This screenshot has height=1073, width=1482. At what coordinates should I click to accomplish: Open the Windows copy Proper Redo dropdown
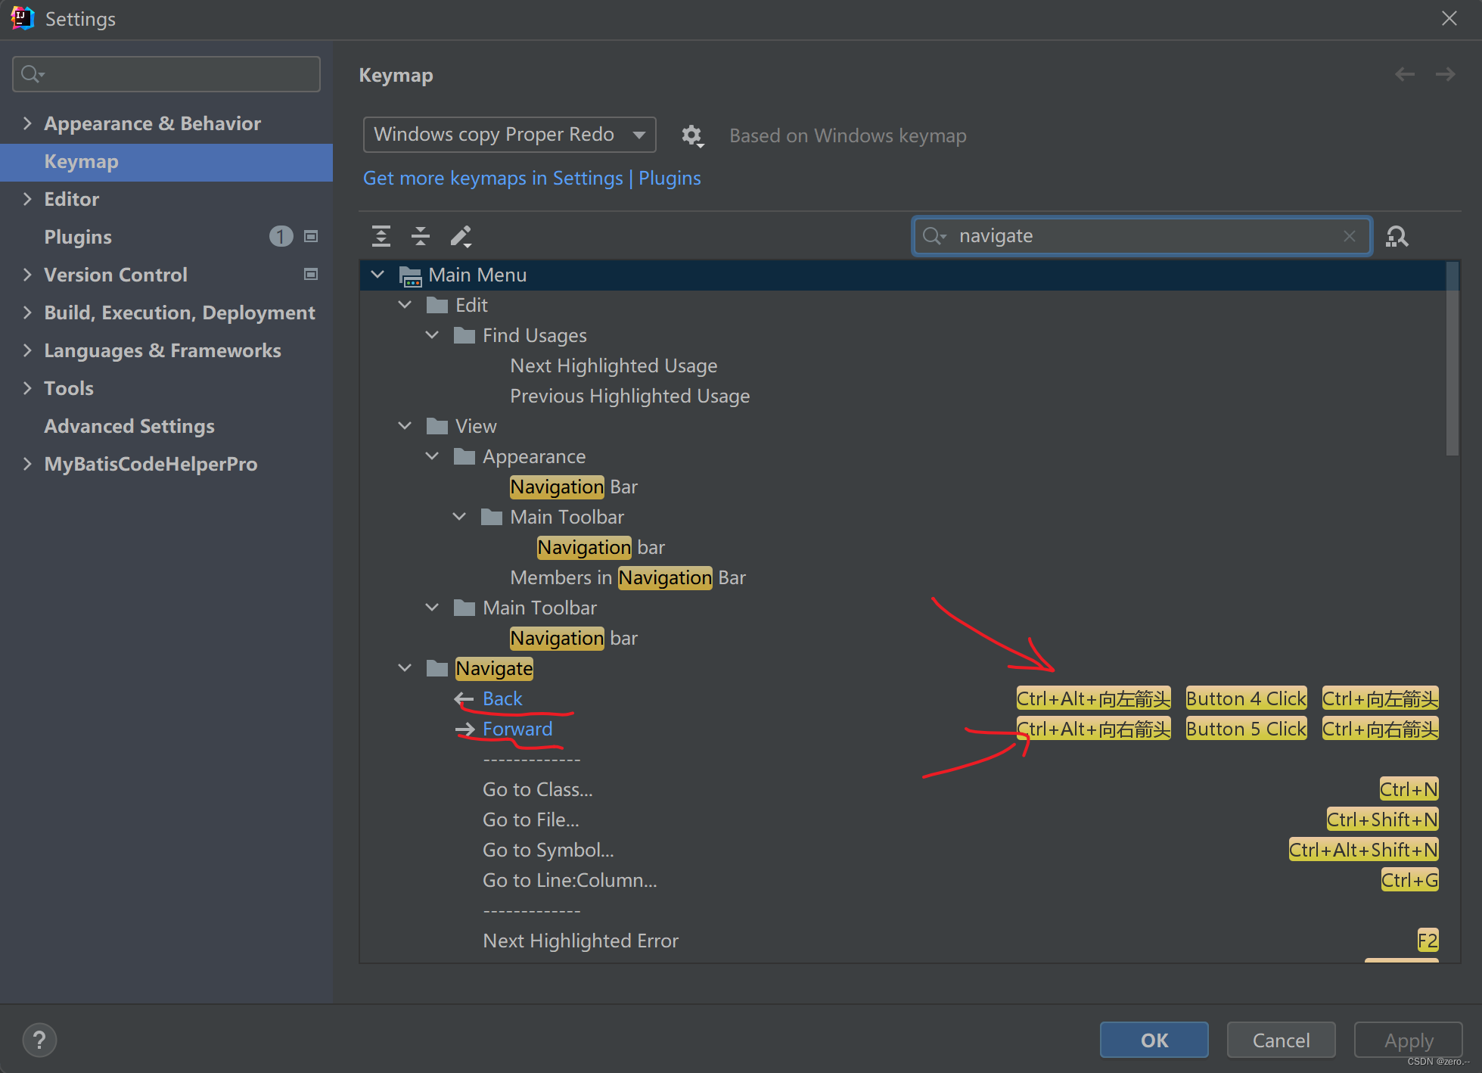tap(509, 135)
